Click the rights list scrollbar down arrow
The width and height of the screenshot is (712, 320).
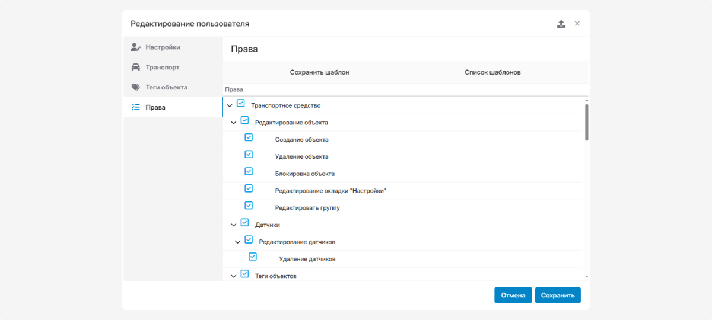[x=586, y=276]
